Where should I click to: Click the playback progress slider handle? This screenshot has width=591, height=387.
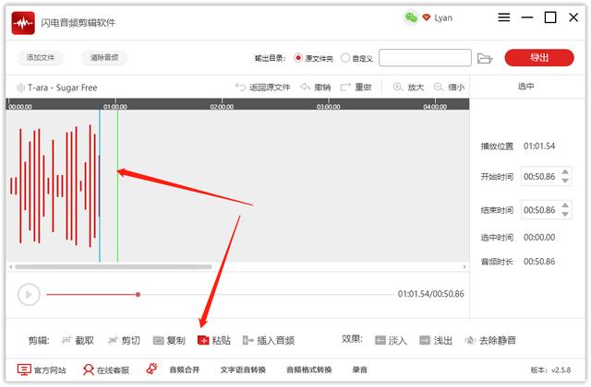(x=138, y=295)
